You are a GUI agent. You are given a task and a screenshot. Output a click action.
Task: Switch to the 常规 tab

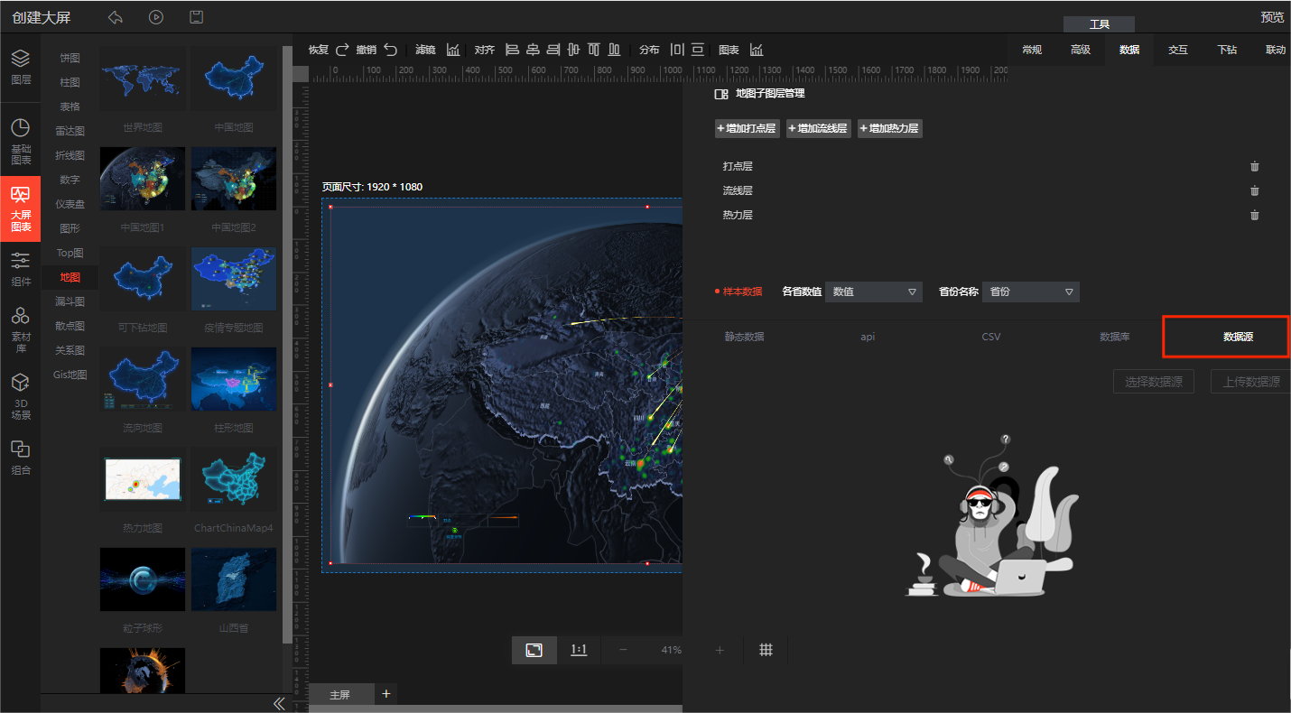click(1032, 50)
